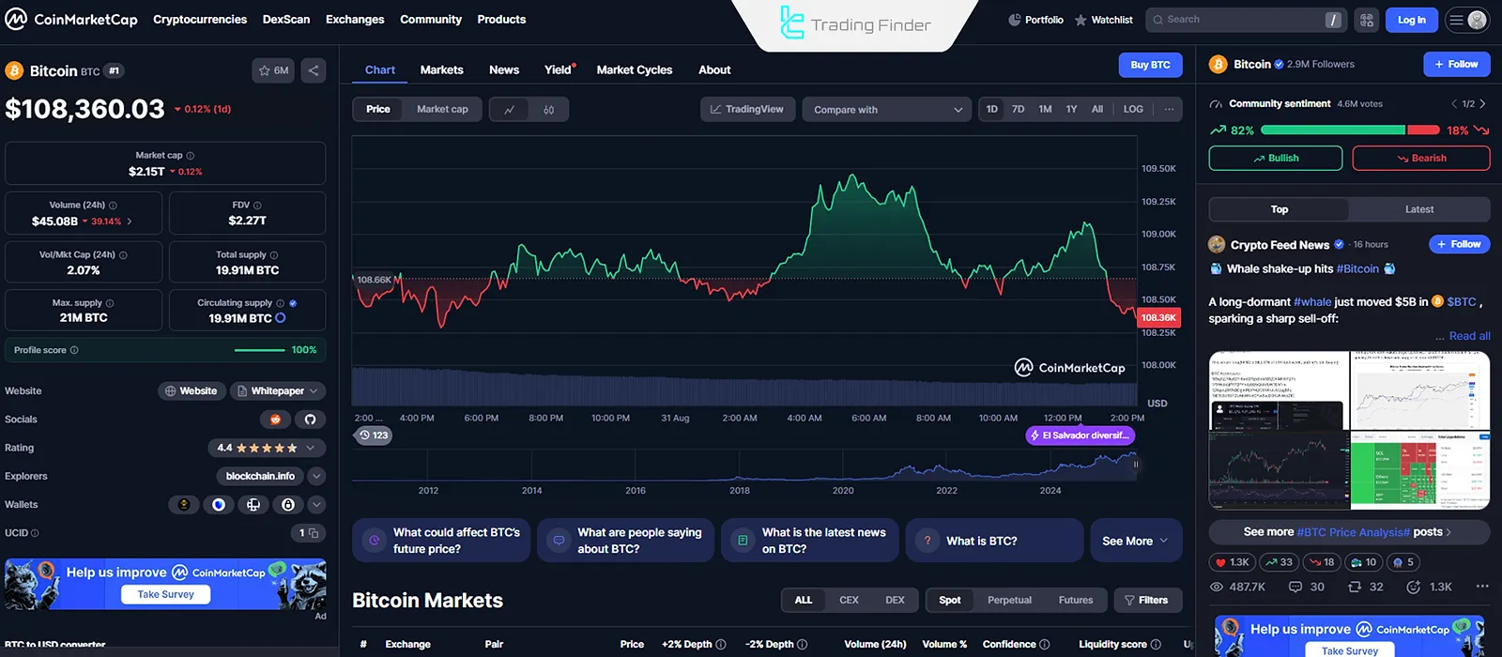Open the El Salvador news timeline marker
Screen dimensions: 1502x657
coord(1080,435)
